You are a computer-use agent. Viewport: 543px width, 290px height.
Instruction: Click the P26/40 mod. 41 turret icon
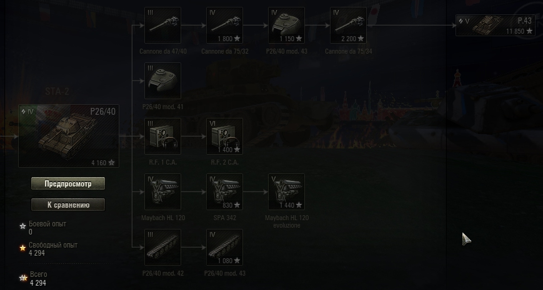click(x=162, y=81)
